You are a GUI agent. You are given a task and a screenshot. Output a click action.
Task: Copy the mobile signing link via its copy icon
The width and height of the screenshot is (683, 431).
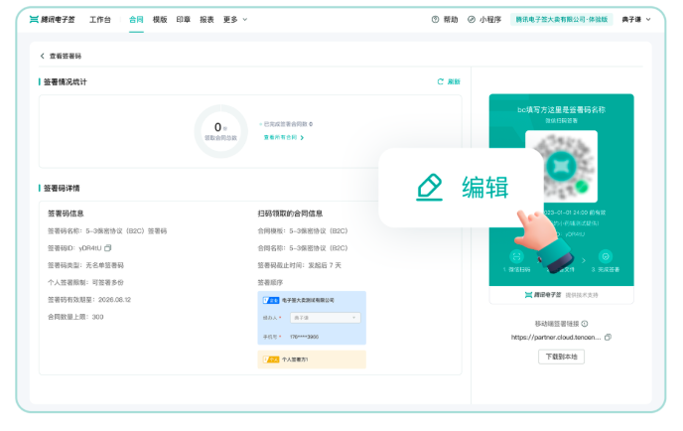tap(609, 337)
